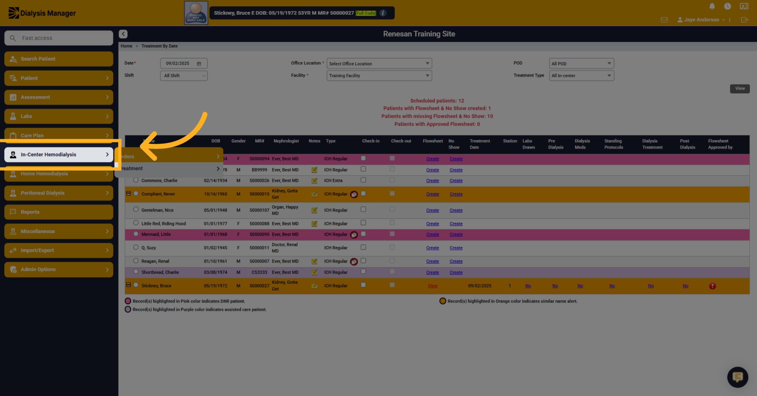Expand the Admin Options sidebar menu

coord(59,269)
